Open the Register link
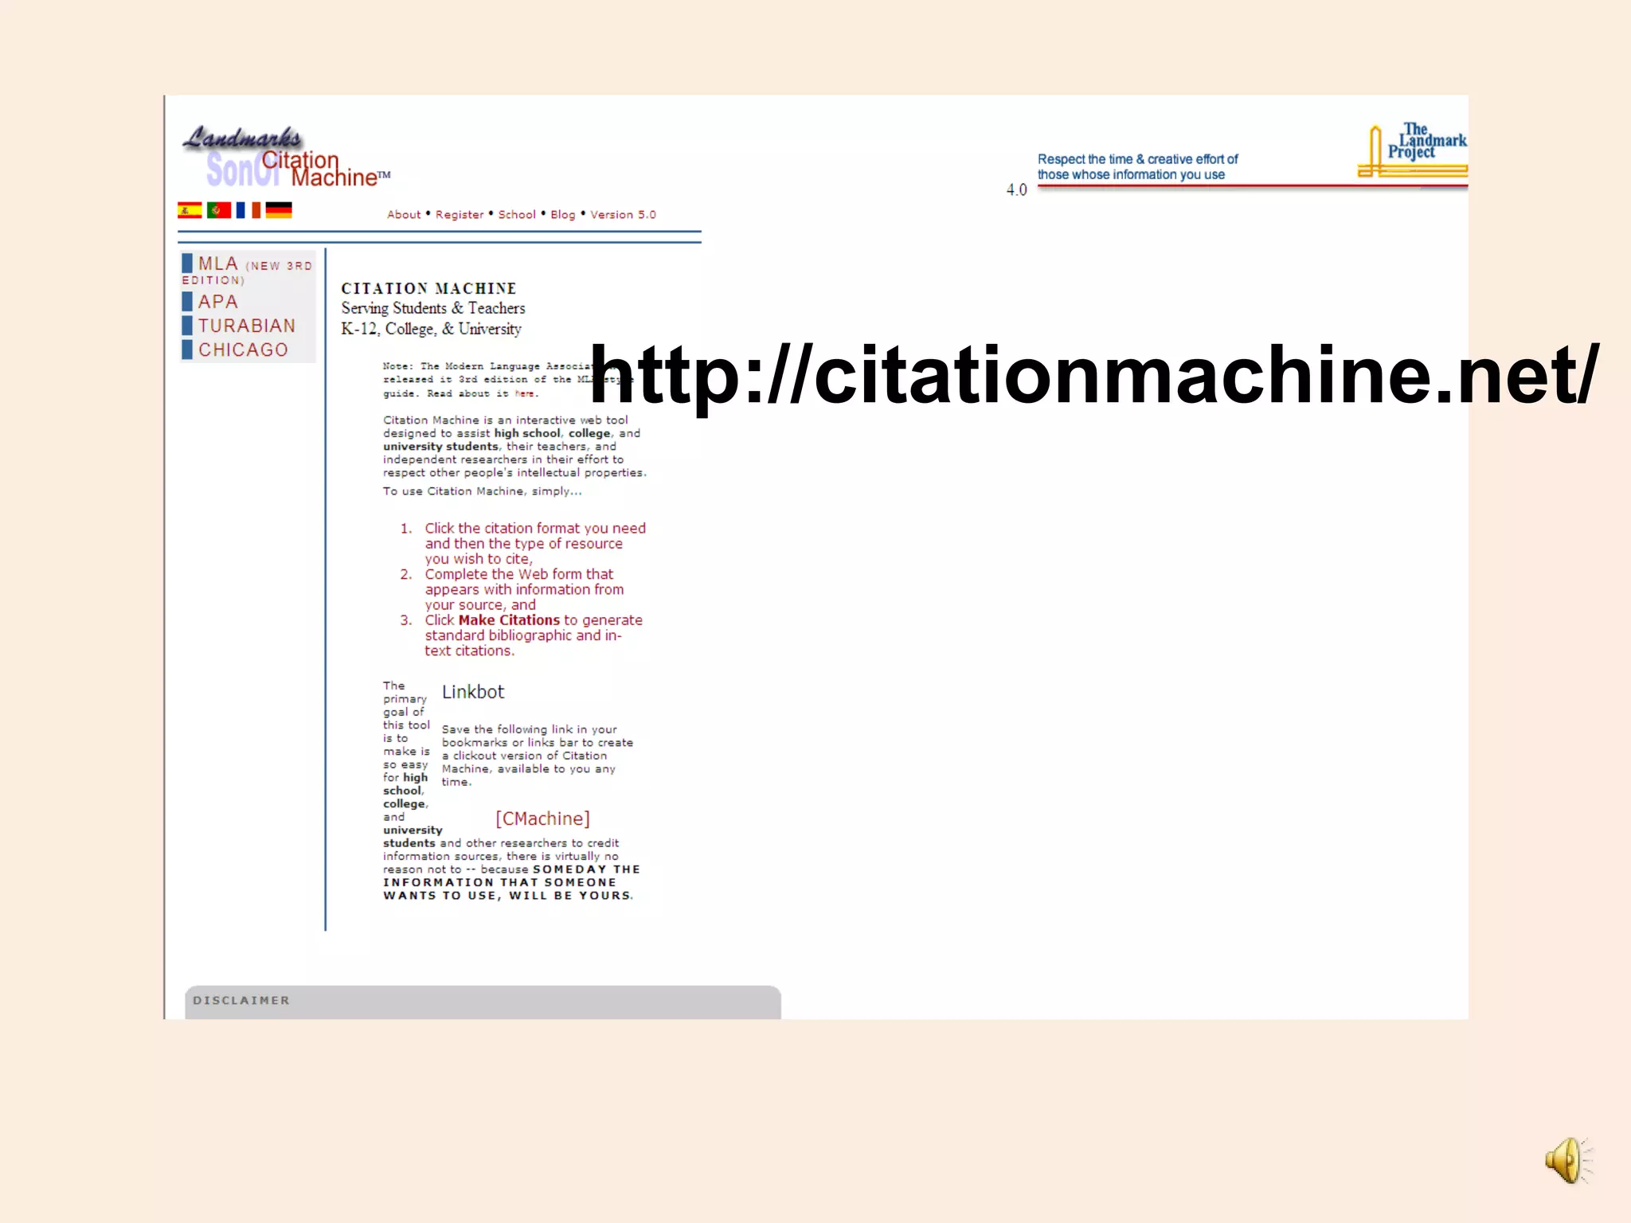1631x1223 pixels. tap(460, 215)
